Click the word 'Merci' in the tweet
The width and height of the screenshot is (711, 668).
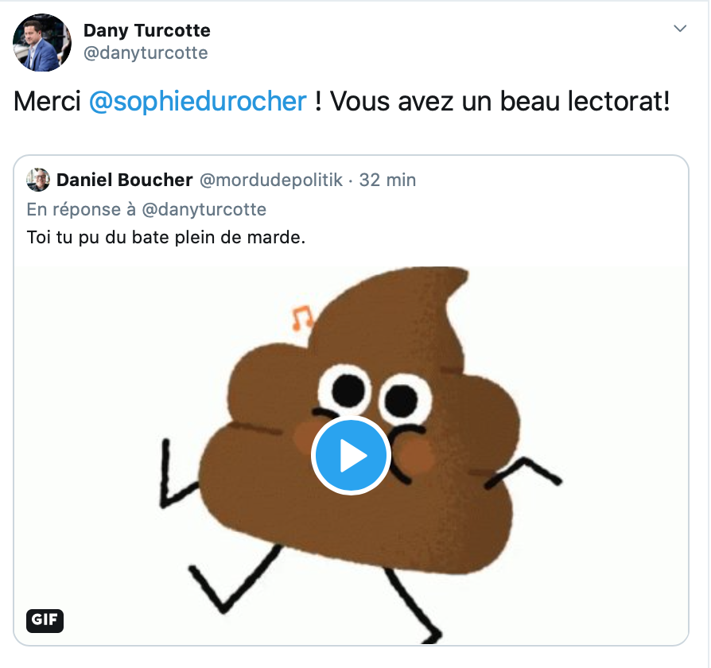(47, 101)
